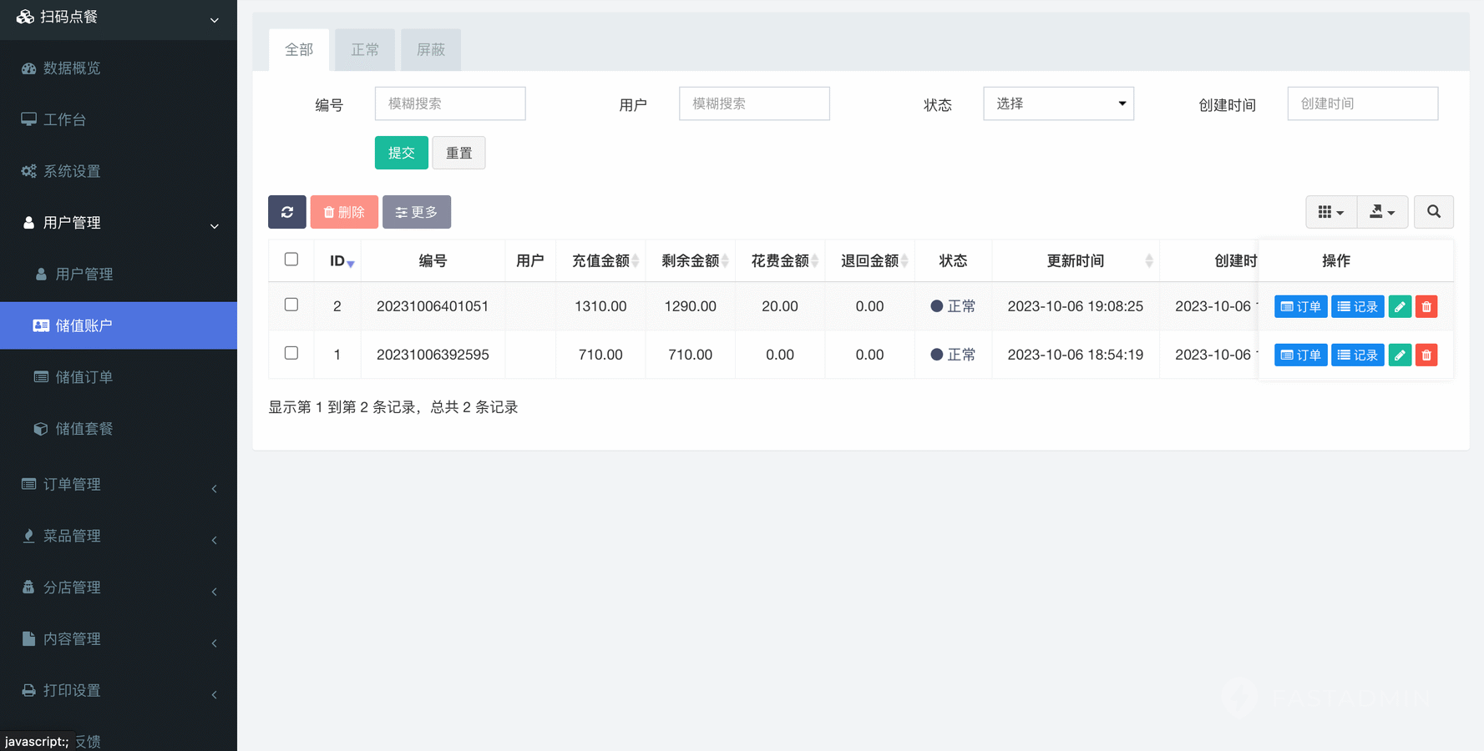Sort table by 充值金额 column header
Viewport: 1484px width, 751px height.
coord(601,261)
